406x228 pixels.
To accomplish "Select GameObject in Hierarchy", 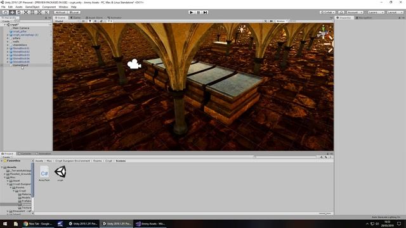I will (x=20, y=65).
